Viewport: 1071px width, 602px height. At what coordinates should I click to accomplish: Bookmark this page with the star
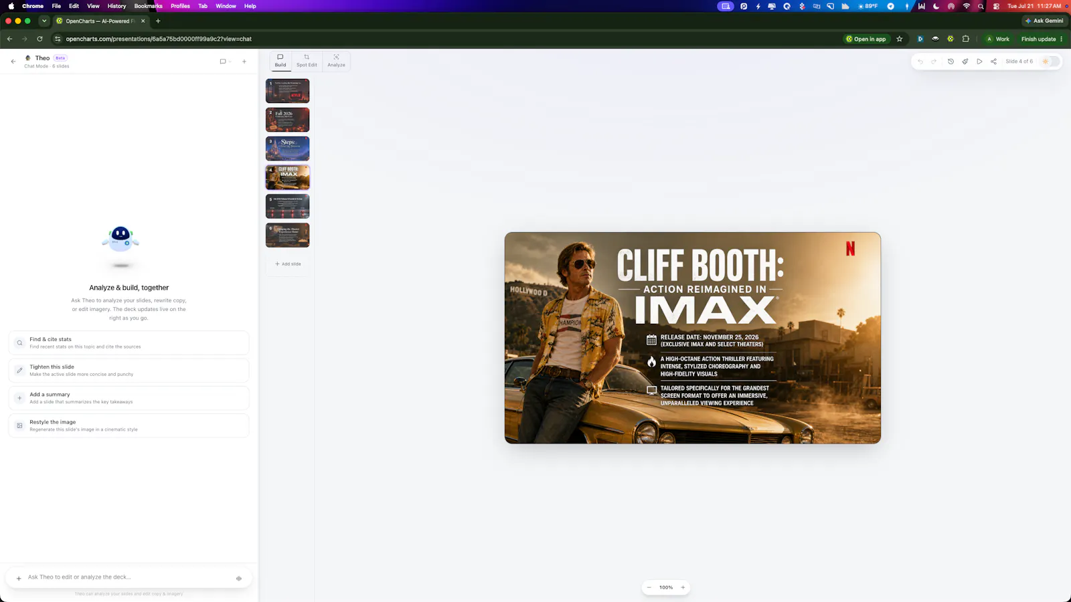pyautogui.click(x=900, y=39)
